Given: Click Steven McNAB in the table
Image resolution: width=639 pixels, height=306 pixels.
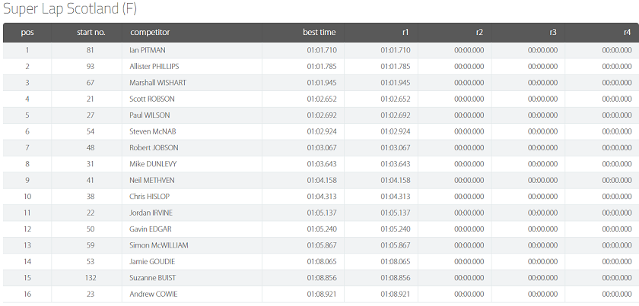Looking at the screenshot, I should (153, 131).
